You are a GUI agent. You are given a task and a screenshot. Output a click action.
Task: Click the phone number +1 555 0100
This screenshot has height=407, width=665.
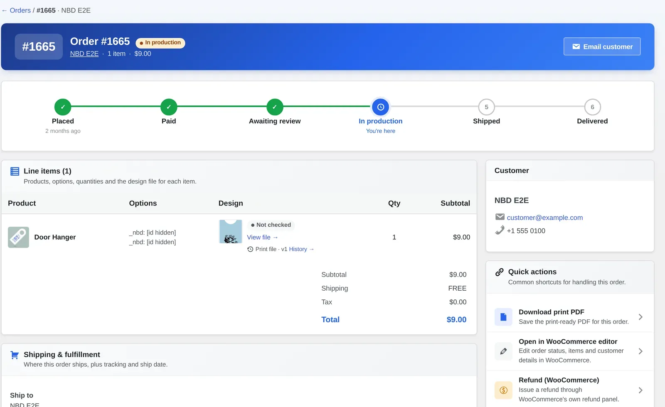[526, 231]
